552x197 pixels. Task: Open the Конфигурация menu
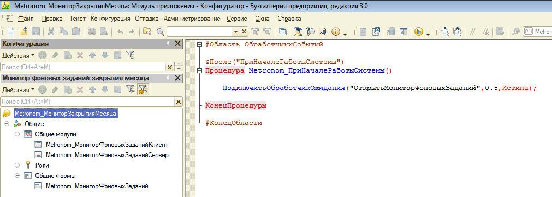coord(110,19)
